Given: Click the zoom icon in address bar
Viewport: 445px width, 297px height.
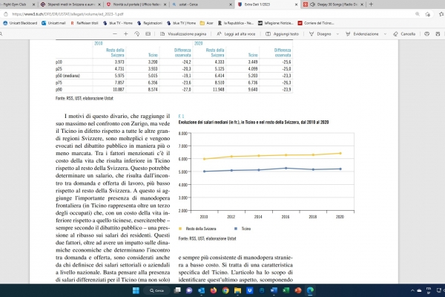Looking at the screenshot, I should (417, 14).
